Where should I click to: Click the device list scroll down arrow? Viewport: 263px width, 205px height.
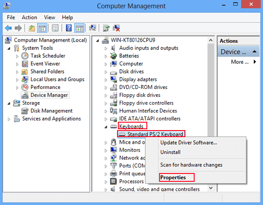point(211,187)
